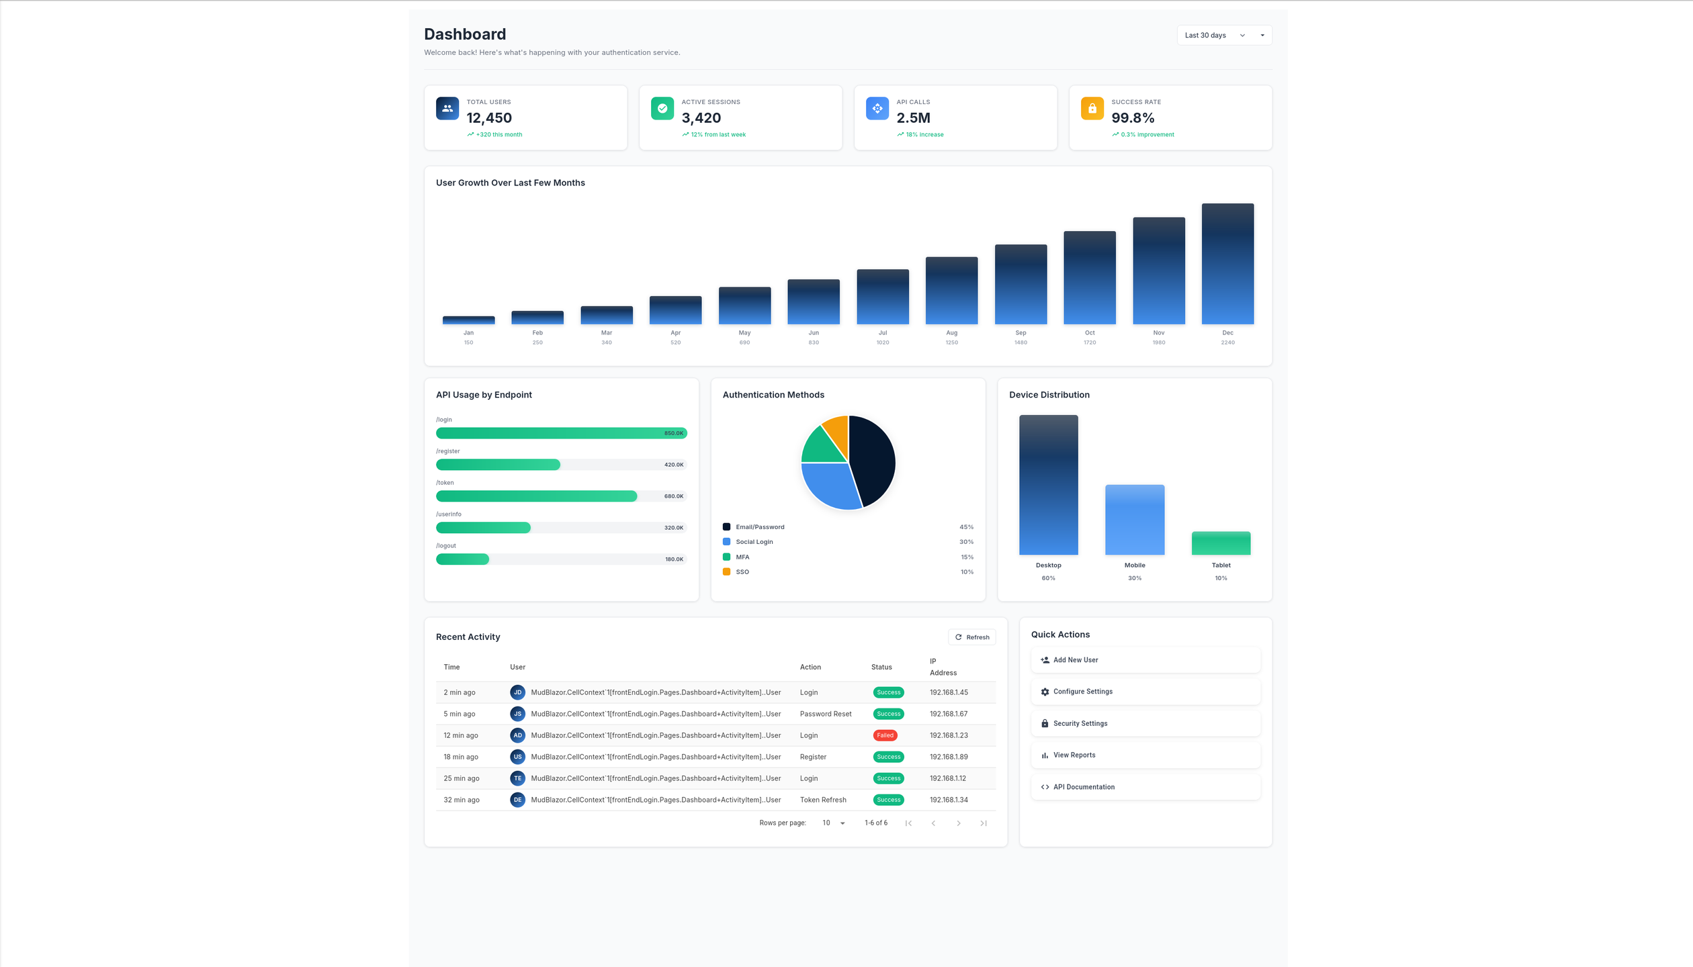Select the Email/Password legend color swatch
This screenshot has height=967, width=1693.
(726, 526)
